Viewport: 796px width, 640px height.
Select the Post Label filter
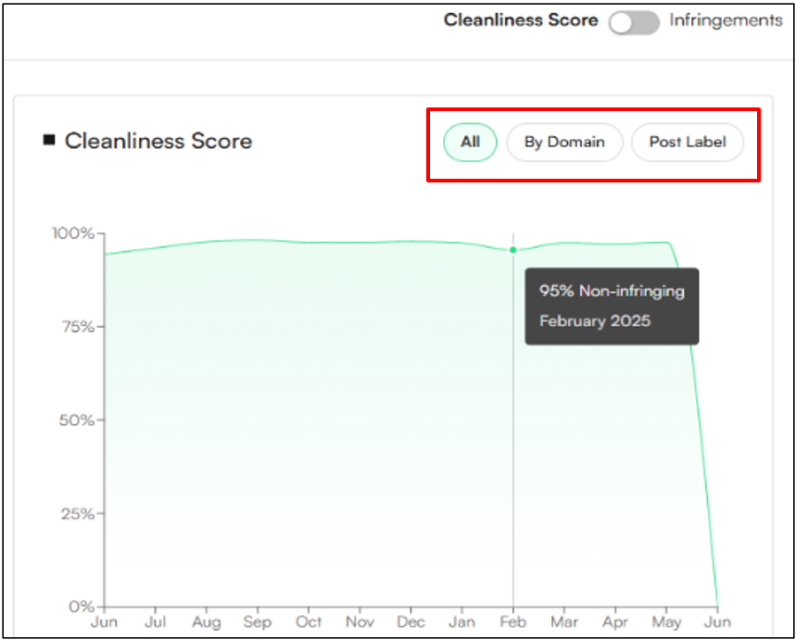[688, 142]
